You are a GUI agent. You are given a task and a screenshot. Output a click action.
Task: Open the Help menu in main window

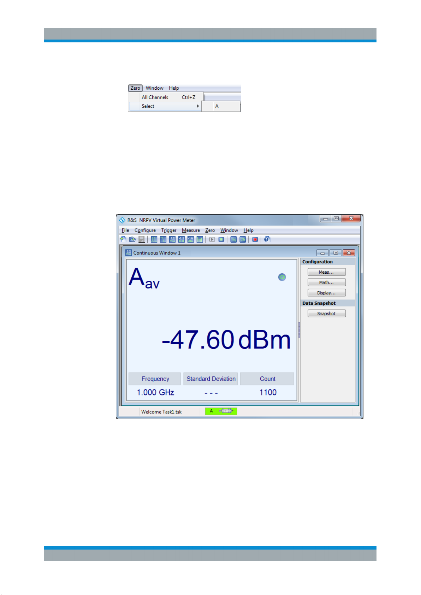click(248, 230)
